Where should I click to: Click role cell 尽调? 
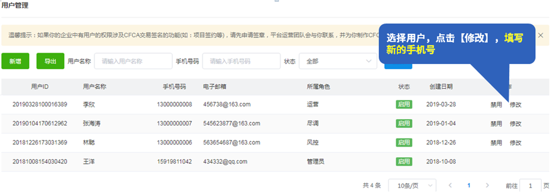(313, 123)
